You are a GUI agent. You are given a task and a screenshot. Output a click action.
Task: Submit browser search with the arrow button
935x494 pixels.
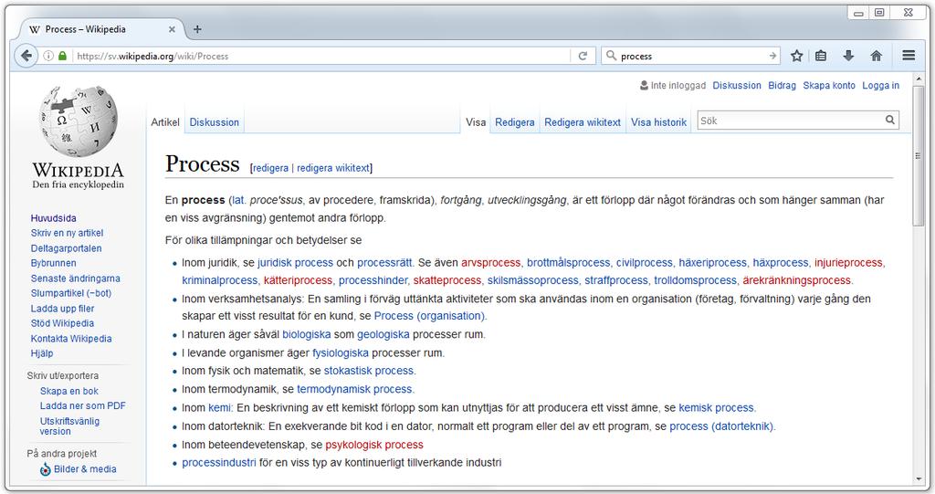772,56
